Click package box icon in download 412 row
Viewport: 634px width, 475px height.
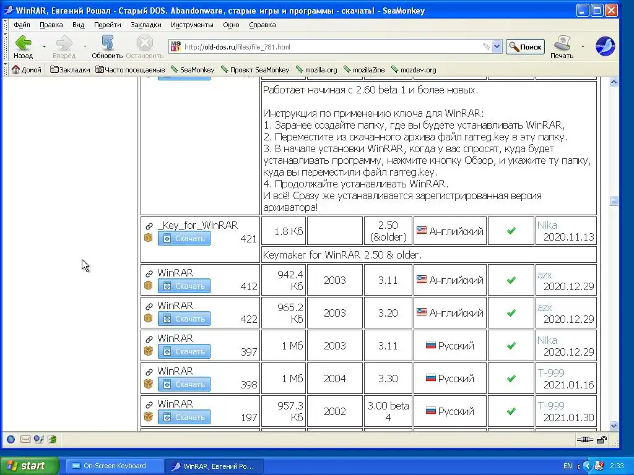pos(149,286)
